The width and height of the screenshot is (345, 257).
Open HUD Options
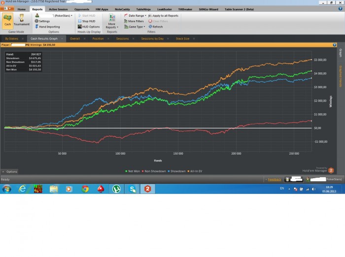tap(89, 27)
